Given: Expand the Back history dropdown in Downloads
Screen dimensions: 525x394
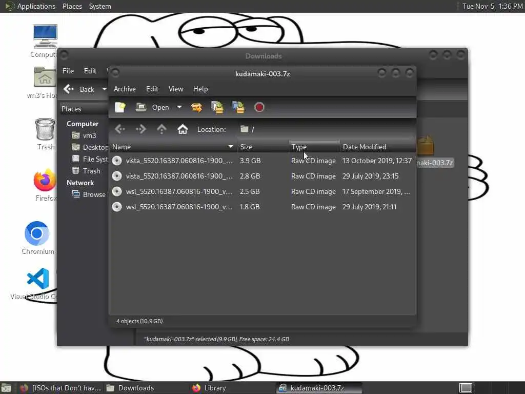Looking at the screenshot, I should (x=104, y=89).
